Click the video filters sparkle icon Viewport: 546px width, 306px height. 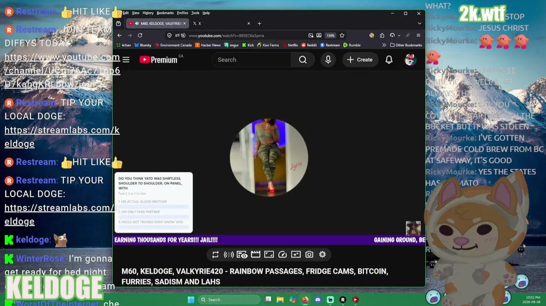pyautogui.click(x=296, y=255)
